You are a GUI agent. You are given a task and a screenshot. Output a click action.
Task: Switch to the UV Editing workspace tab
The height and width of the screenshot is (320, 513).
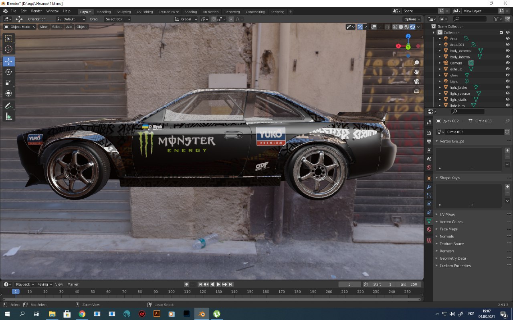pos(145,12)
